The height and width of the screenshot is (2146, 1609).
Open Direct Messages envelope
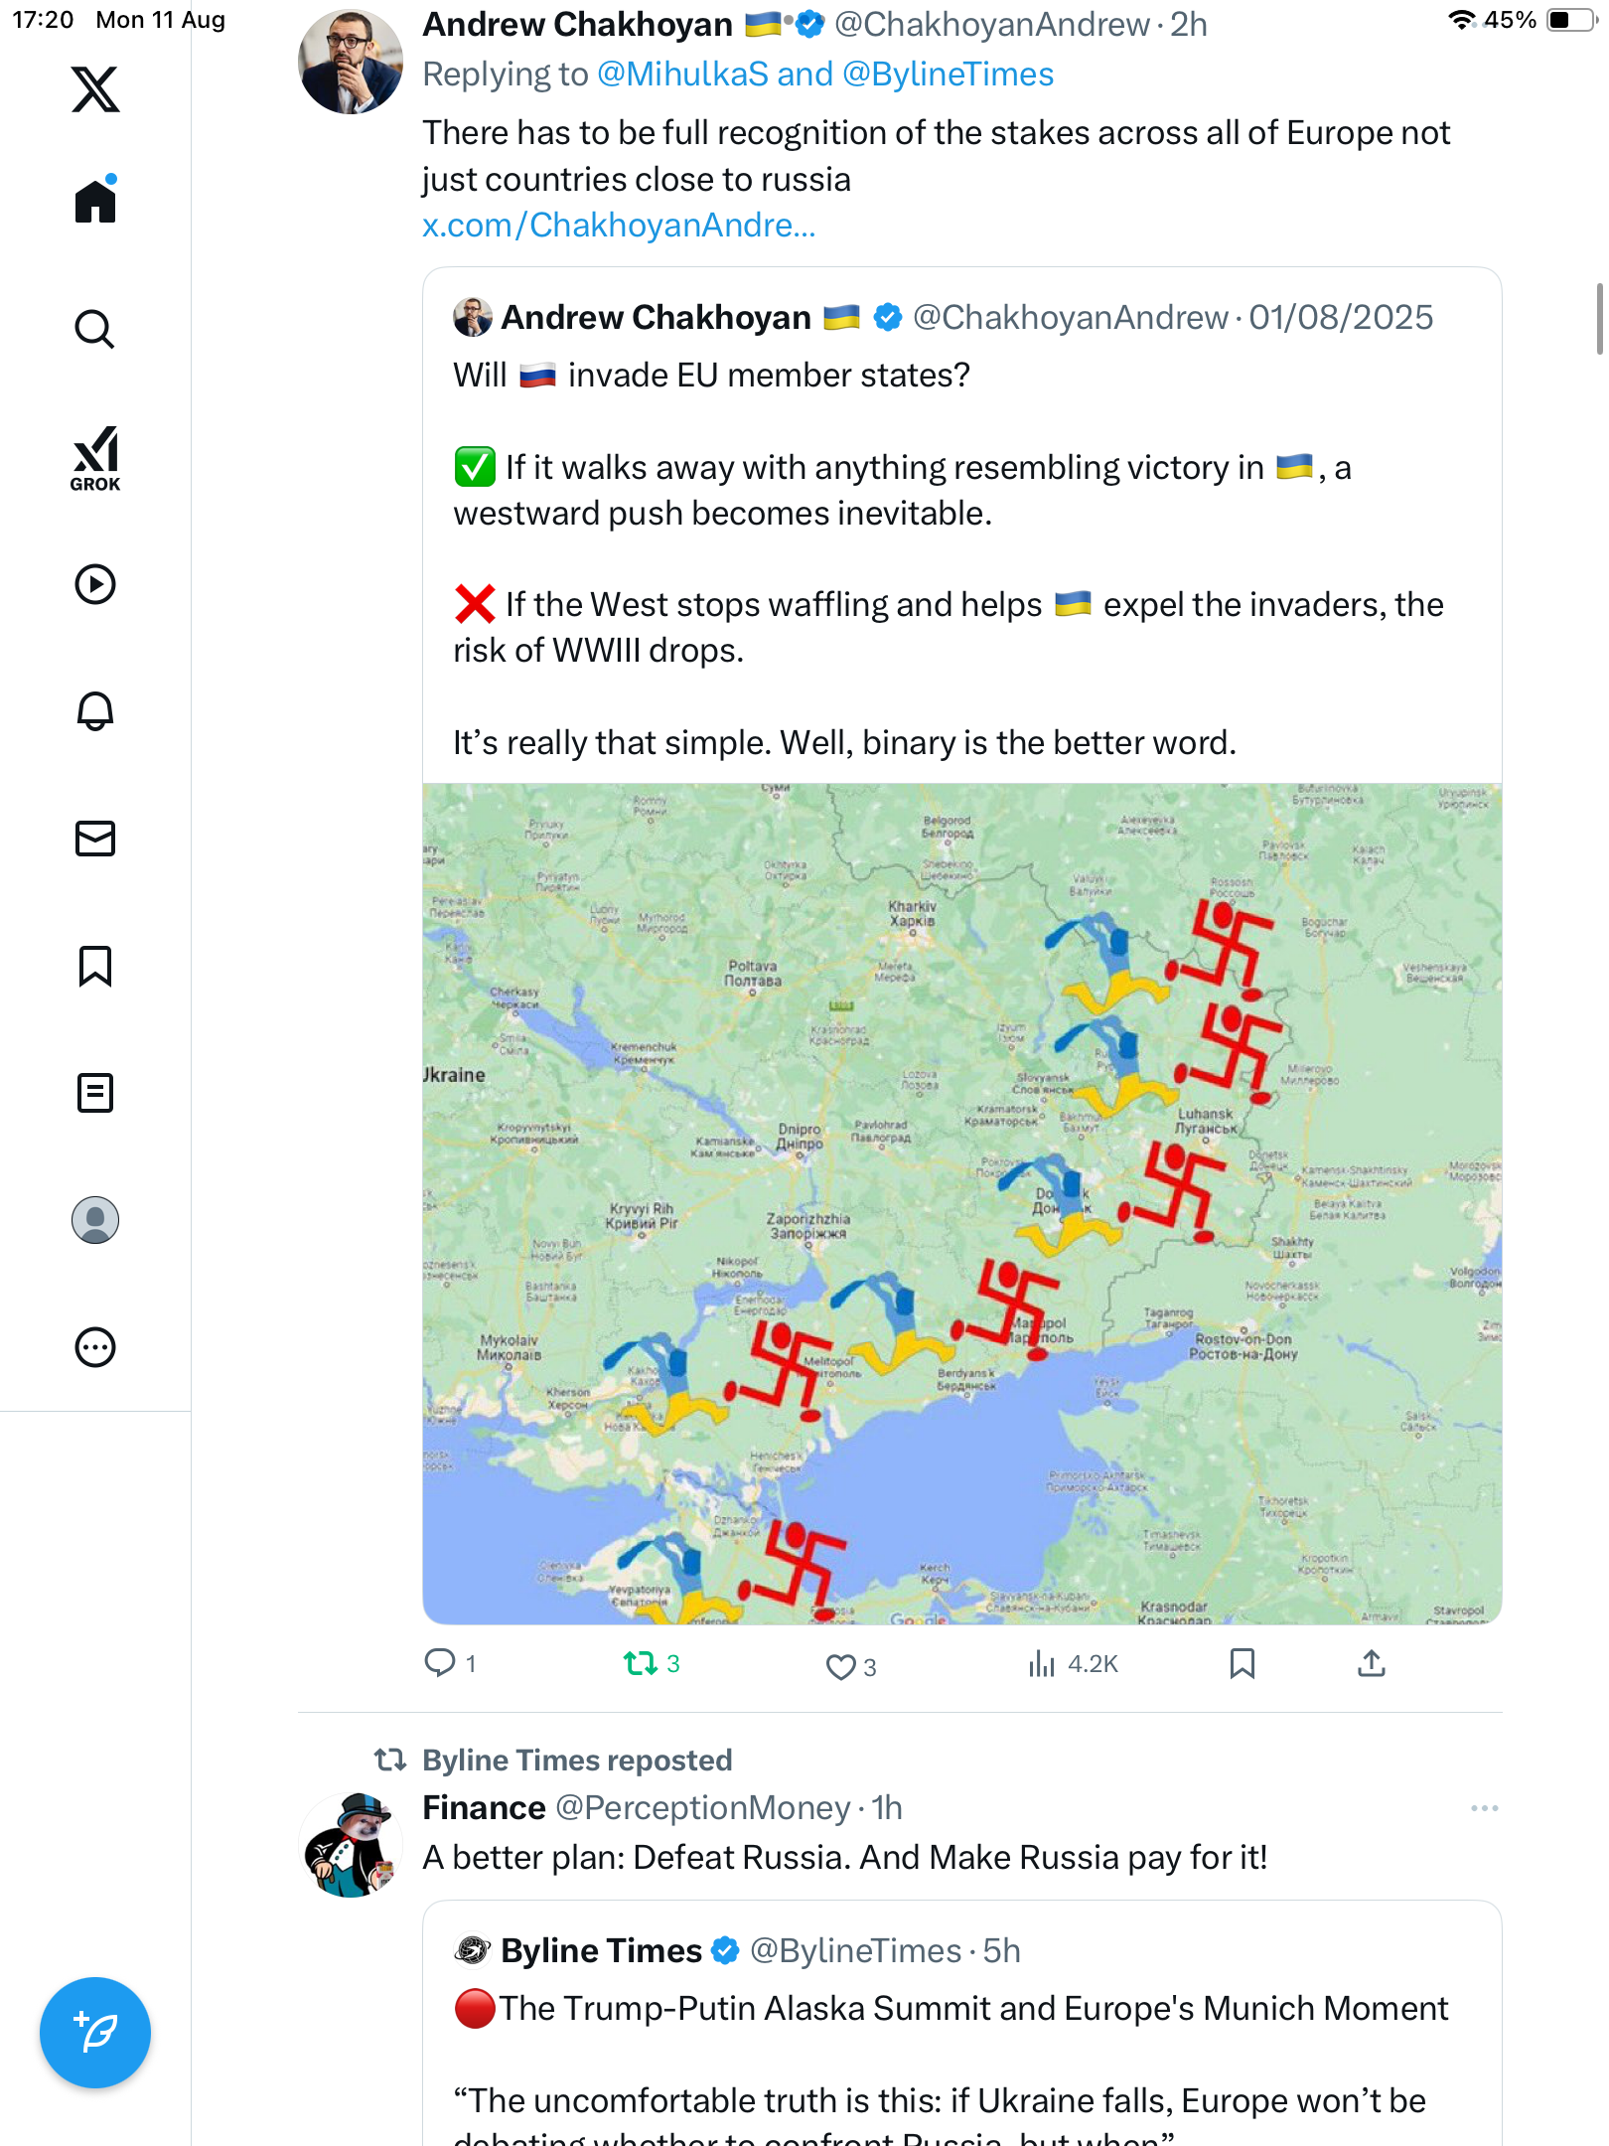(x=95, y=839)
